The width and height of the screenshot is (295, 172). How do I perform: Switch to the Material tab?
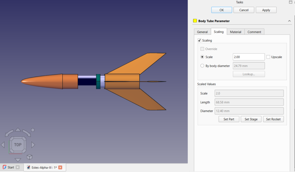(235, 32)
